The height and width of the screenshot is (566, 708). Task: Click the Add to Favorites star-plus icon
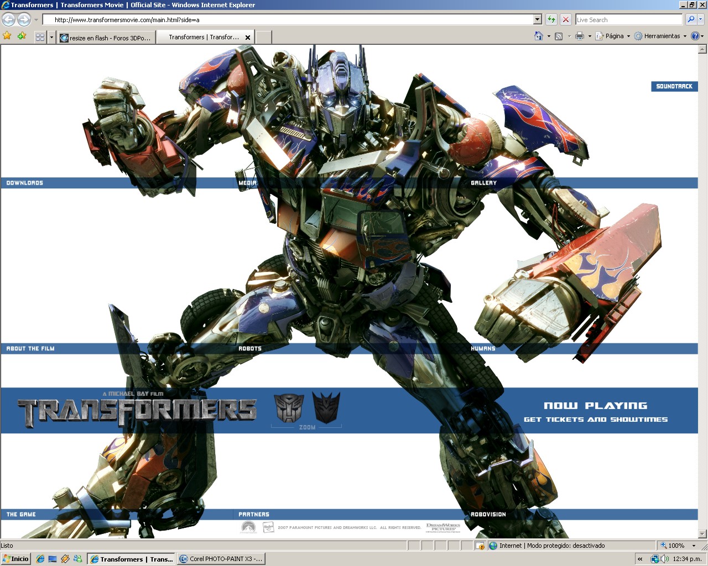22,36
